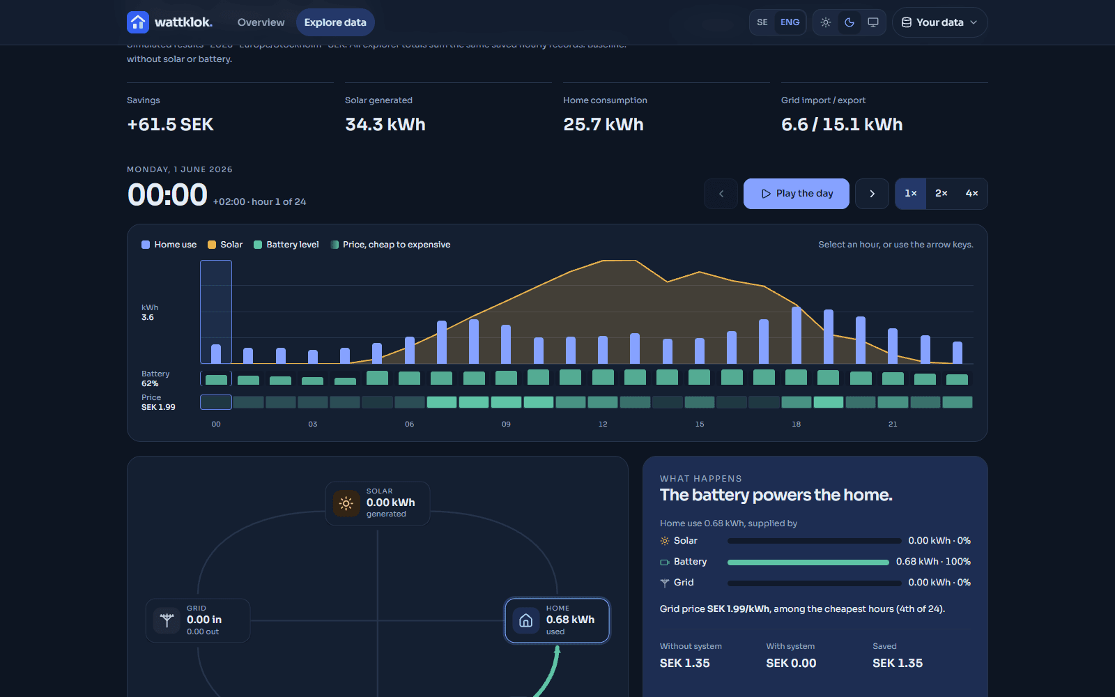The image size is (1115, 697).
Task: Click the Home 0.68 kWh used node
Action: pyautogui.click(x=557, y=620)
